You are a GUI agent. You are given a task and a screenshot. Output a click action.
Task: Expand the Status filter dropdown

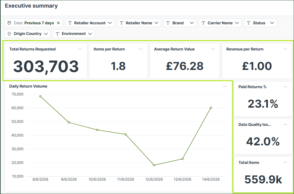tap(260, 23)
